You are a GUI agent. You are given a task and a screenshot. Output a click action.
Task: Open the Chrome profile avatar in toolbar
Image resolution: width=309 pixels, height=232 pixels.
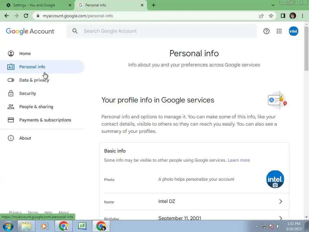(293, 16)
